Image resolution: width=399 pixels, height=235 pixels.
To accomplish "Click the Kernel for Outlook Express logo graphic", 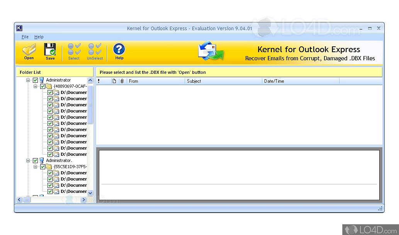I will tap(211, 51).
